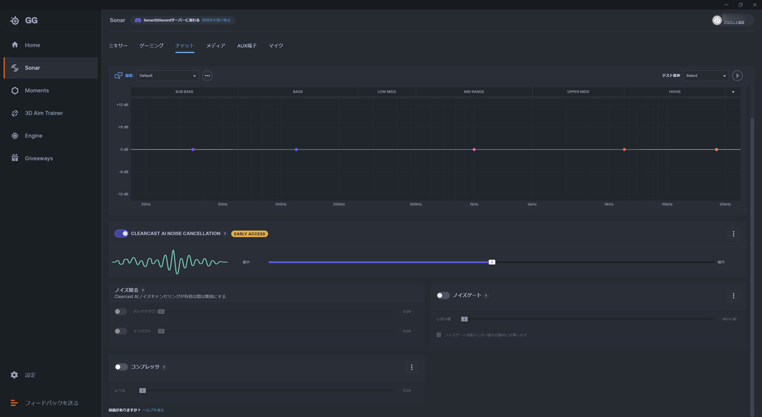Viewport: 762px width, 417px height.
Task: Enable the ノイズゲート toggle
Action: (443, 296)
